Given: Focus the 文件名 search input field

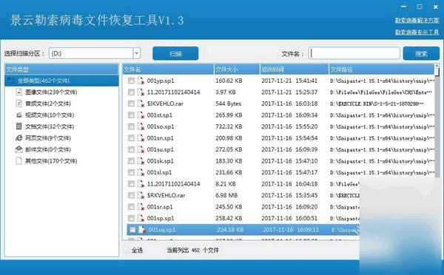Looking at the screenshot, I should [354, 53].
